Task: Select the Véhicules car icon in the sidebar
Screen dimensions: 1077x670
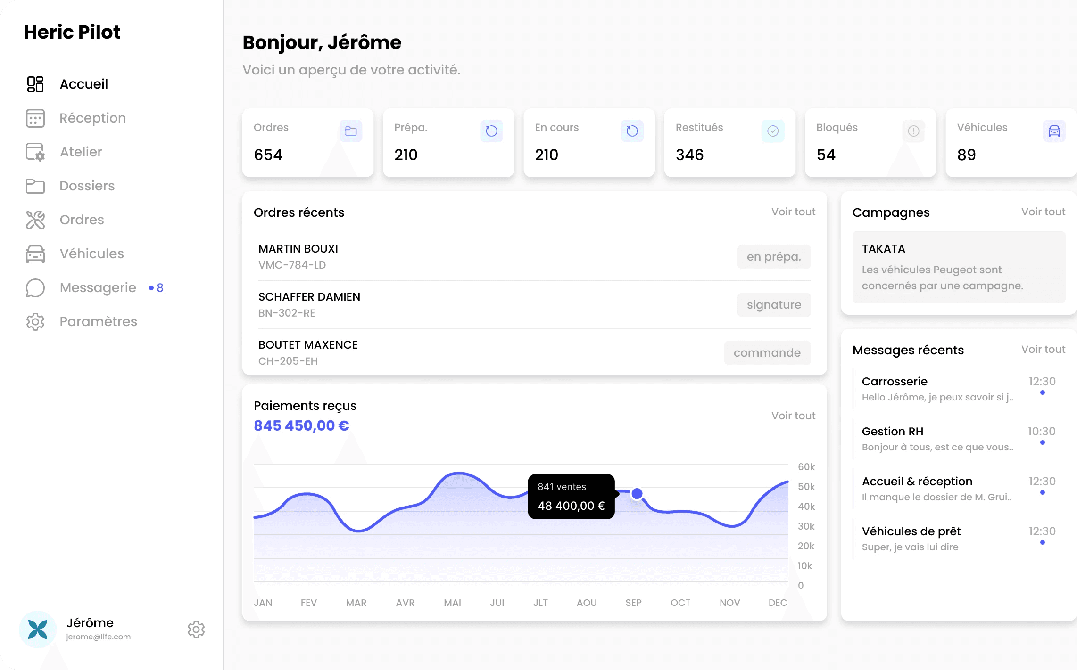Action: tap(35, 253)
